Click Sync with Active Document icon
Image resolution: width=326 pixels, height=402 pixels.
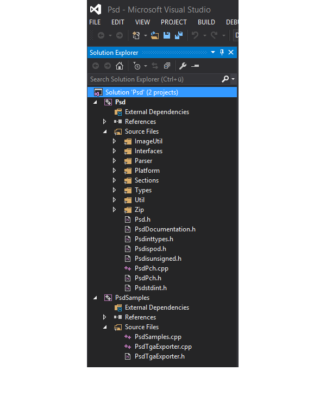click(x=155, y=66)
